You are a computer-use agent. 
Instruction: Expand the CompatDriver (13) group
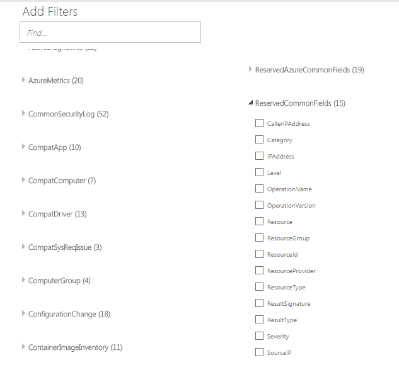click(24, 213)
